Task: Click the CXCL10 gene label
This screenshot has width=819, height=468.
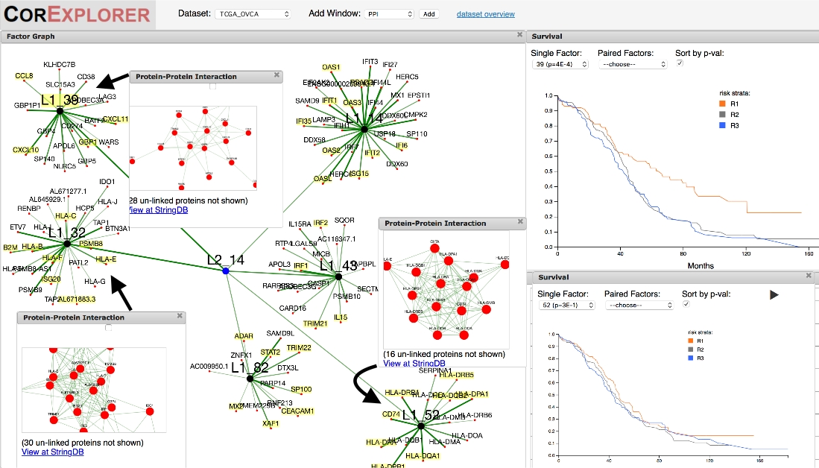Action: (25, 150)
